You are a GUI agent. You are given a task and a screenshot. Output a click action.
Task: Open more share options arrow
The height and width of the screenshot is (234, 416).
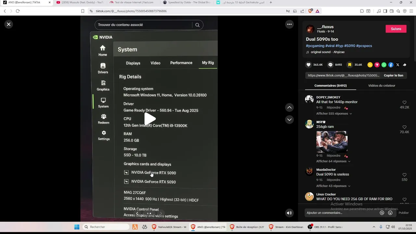tap(405, 65)
